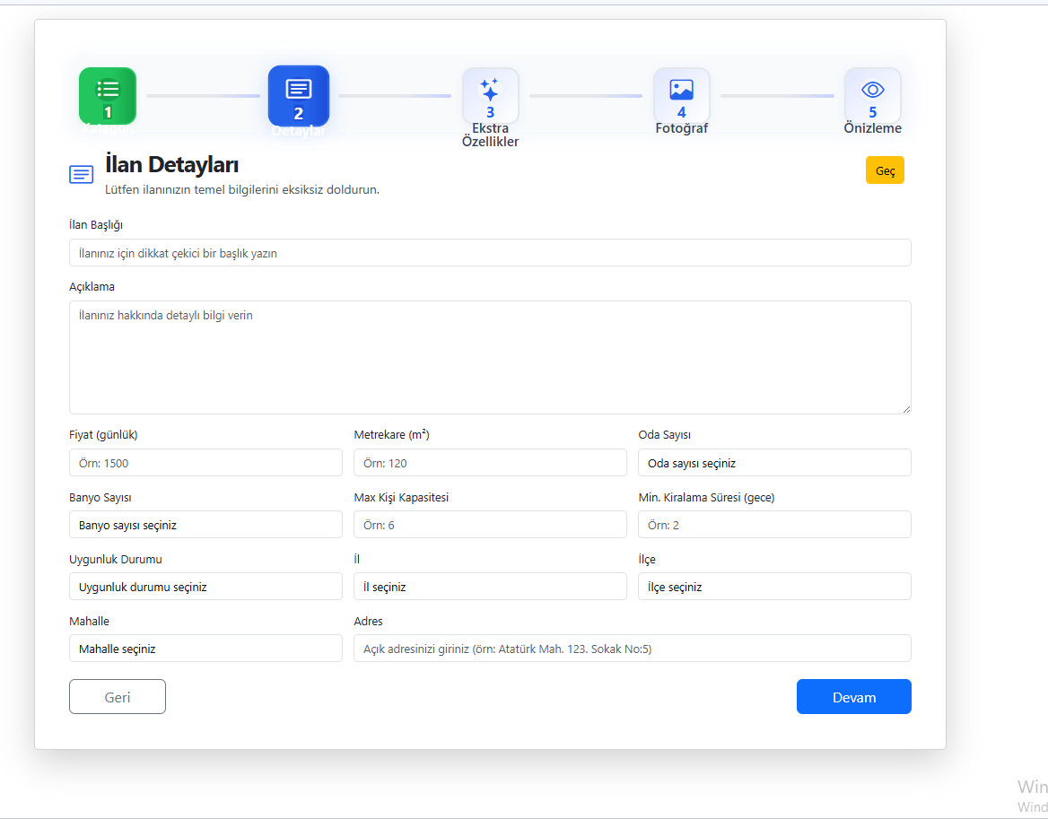The height and width of the screenshot is (819, 1048).
Task: Go to the Fotoğraf step image icon
Action: pos(681,95)
